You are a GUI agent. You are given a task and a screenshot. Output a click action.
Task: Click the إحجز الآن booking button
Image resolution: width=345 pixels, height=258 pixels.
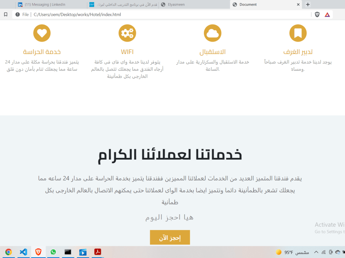click(x=170, y=237)
